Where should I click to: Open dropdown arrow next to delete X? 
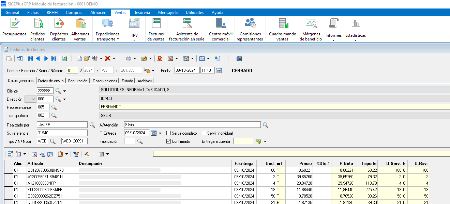[x=114, y=58]
